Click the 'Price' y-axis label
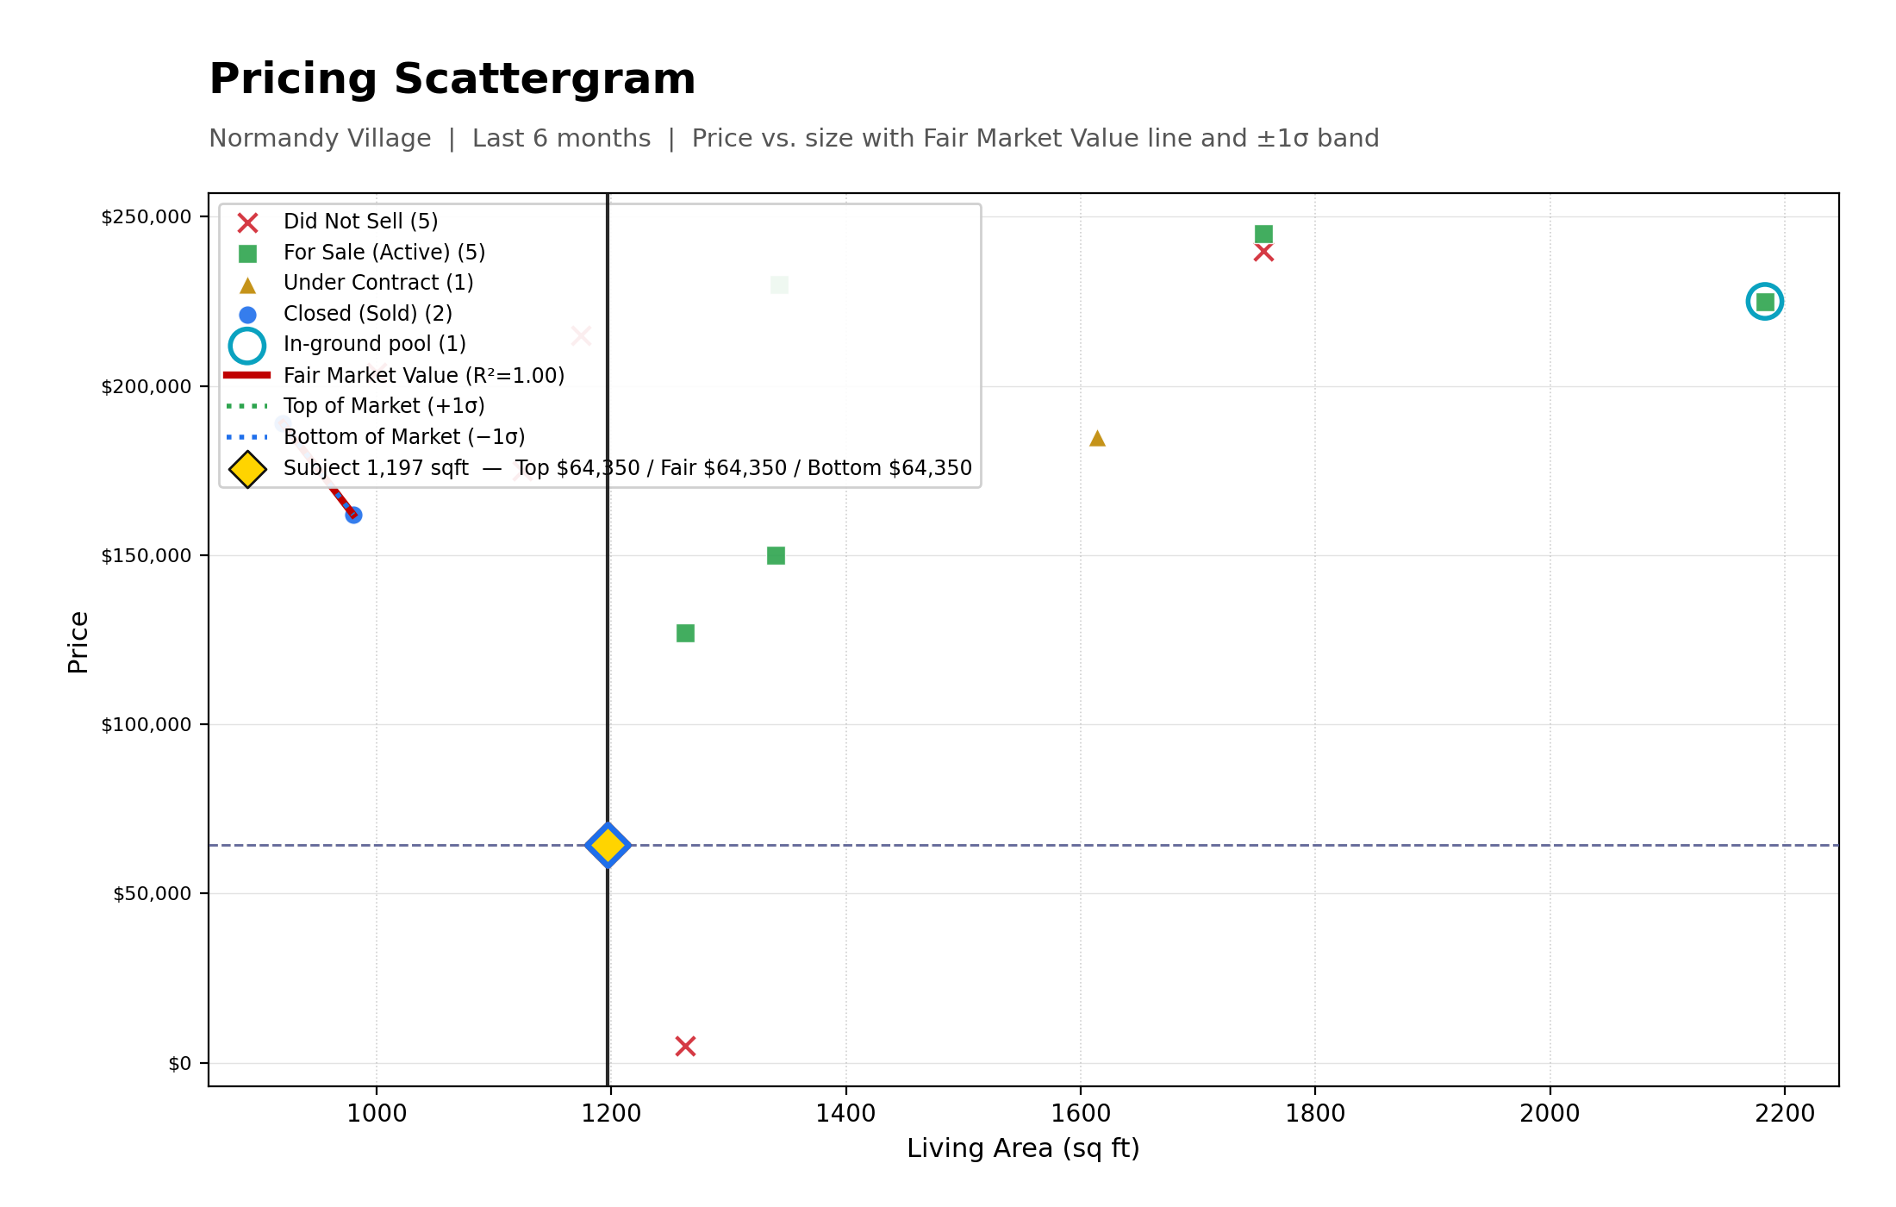The width and height of the screenshot is (1896, 1207). point(78,642)
